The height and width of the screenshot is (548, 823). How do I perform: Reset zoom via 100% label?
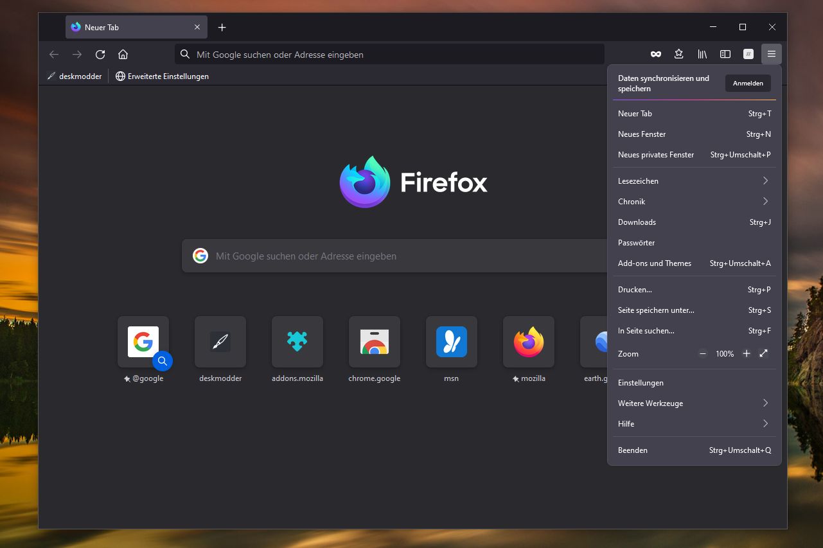pyautogui.click(x=725, y=354)
